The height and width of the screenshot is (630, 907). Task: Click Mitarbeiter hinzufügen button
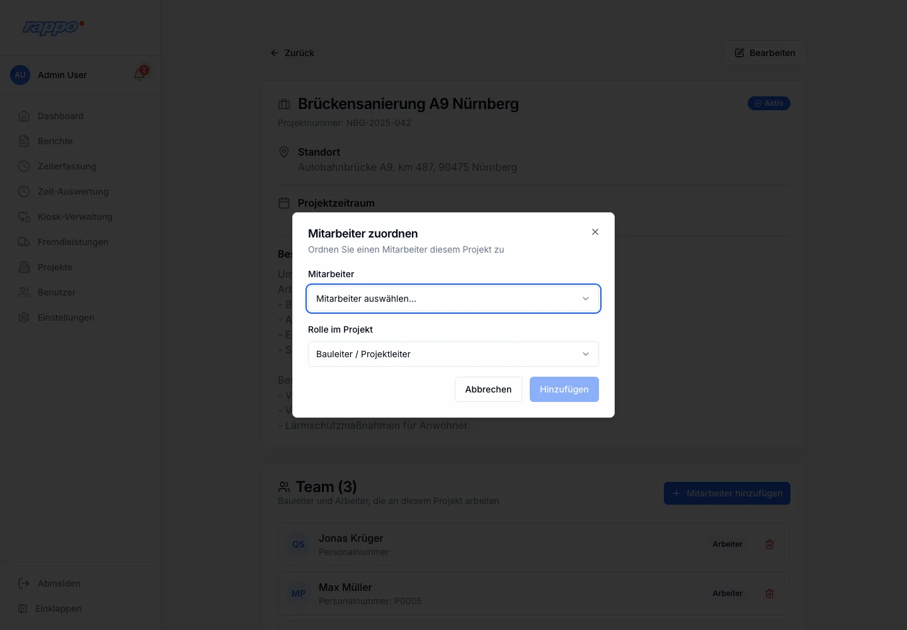[727, 493]
